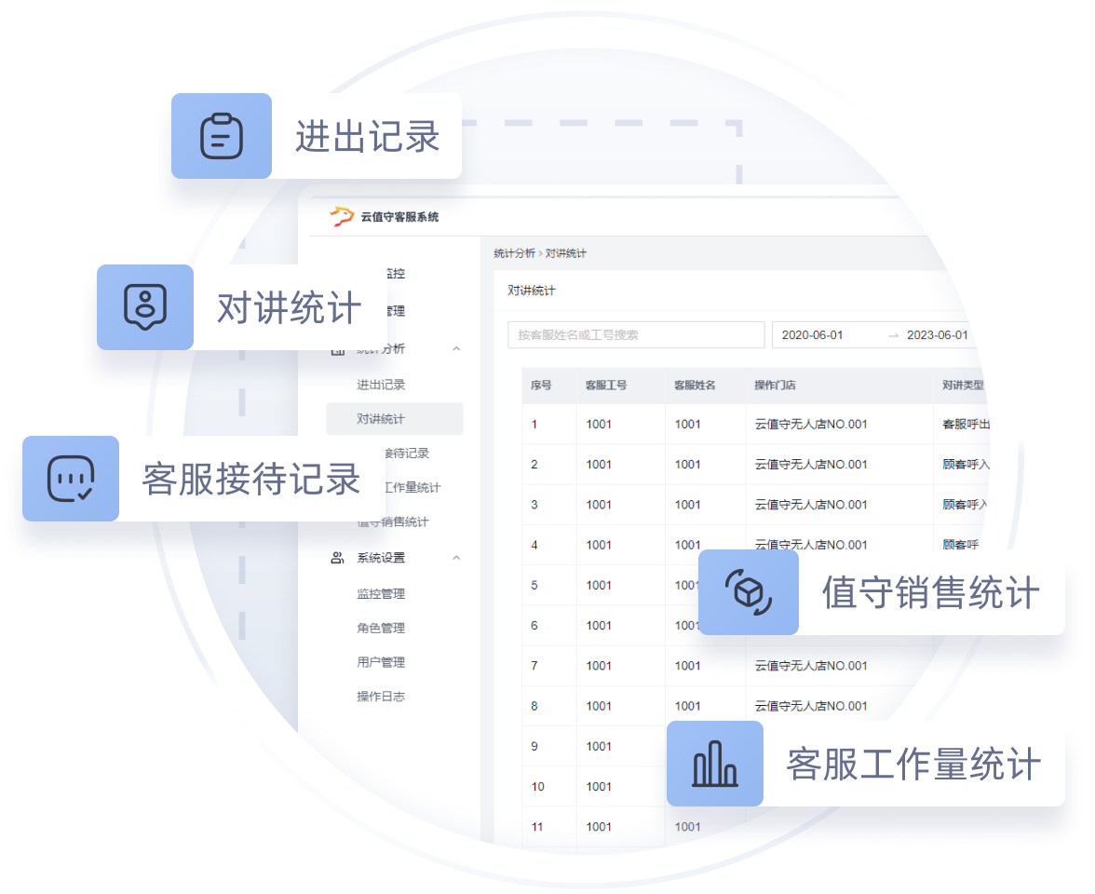Screen dimensions: 1095x894
Task: Click the 客服接待记录 chat bubble icon
Action: 71,479
